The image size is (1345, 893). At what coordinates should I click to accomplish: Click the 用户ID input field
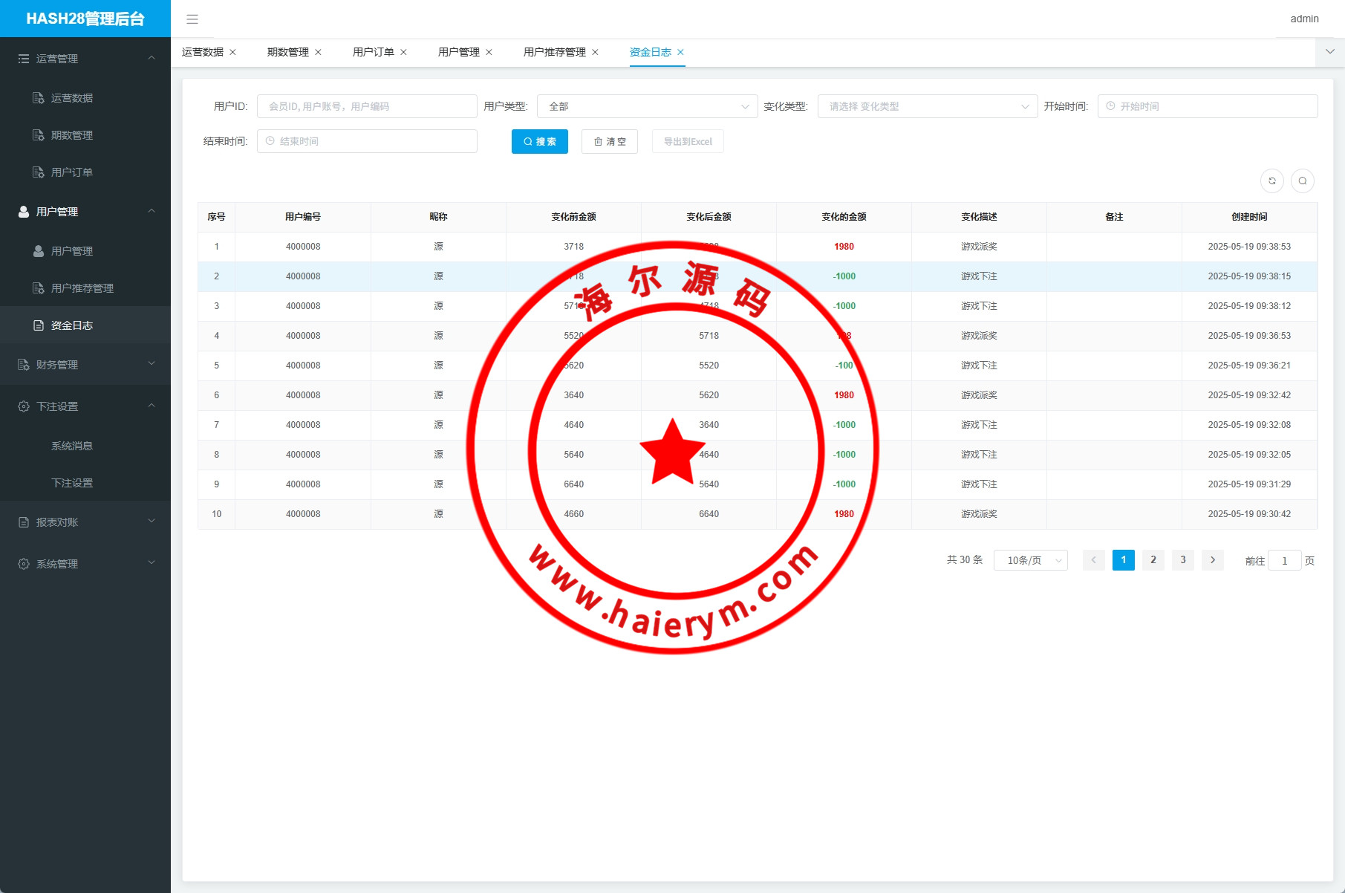tap(367, 107)
